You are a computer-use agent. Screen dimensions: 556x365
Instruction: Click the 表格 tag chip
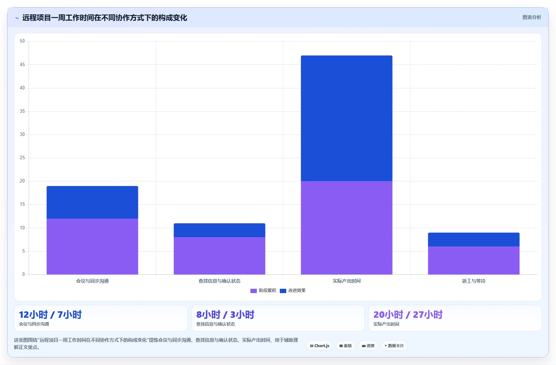pos(345,346)
